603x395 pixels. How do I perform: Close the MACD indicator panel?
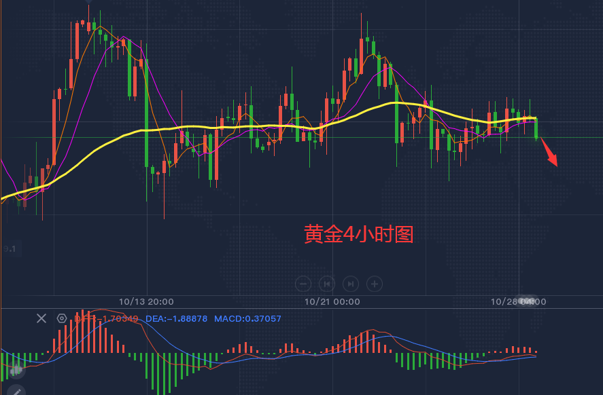pos(41,318)
